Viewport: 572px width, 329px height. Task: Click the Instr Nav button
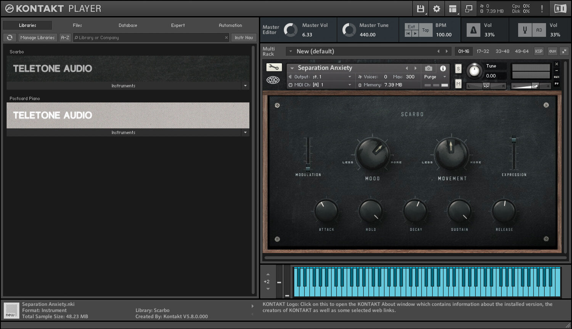tap(244, 37)
